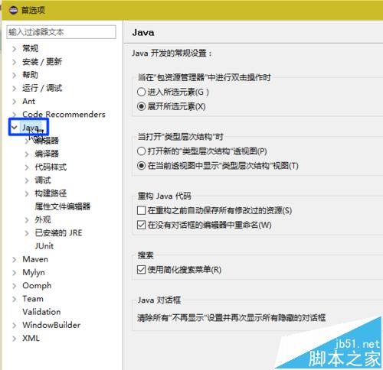This screenshot has width=383, height=370.
Task: Select XML in the tree
Action: click(x=31, y=339)
